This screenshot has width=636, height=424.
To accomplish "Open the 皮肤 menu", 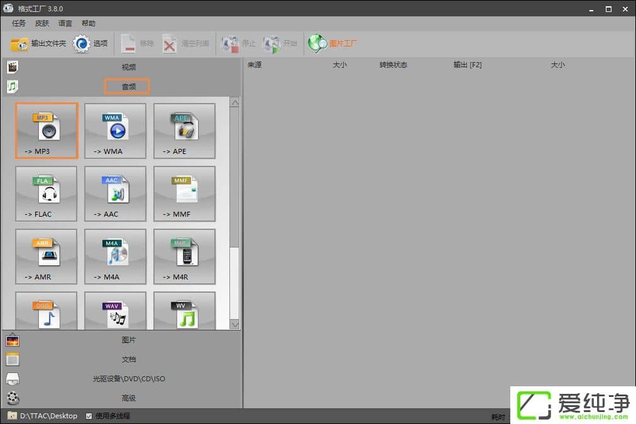I will pyautogui.click(x=42, y=23).
